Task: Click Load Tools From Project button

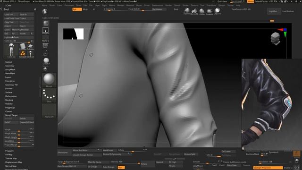Action: 19,18
